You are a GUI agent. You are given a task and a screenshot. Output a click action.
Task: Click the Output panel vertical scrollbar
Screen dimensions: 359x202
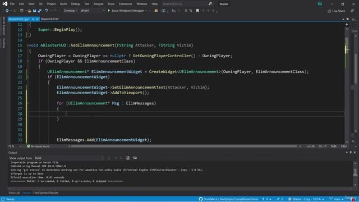pyautogui.click(x=355, y=174)
